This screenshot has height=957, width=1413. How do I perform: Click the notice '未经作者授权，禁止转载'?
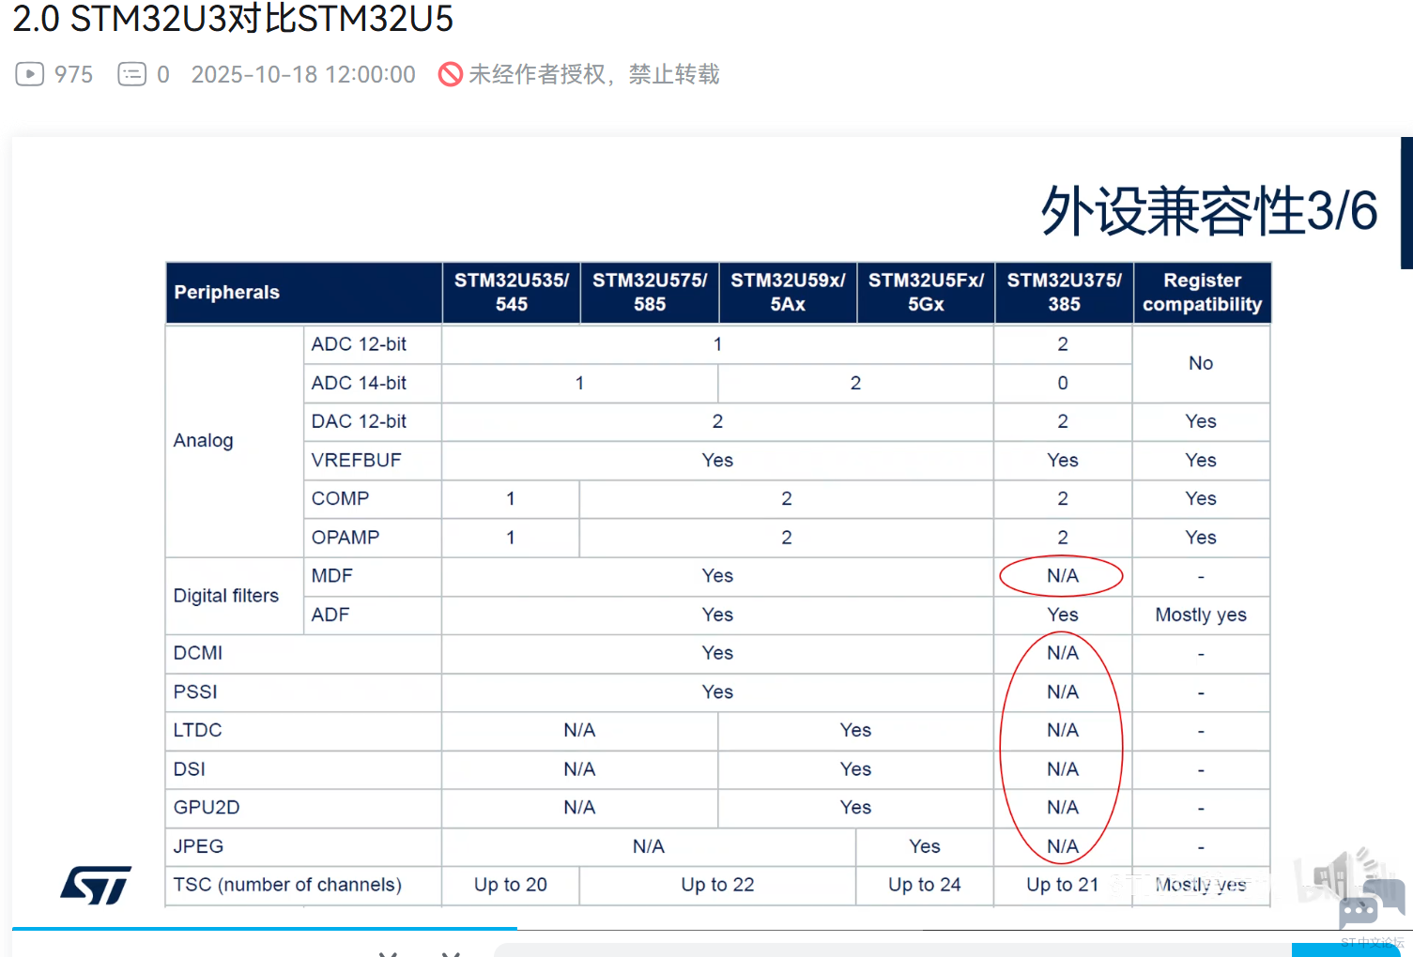point(594,74)
